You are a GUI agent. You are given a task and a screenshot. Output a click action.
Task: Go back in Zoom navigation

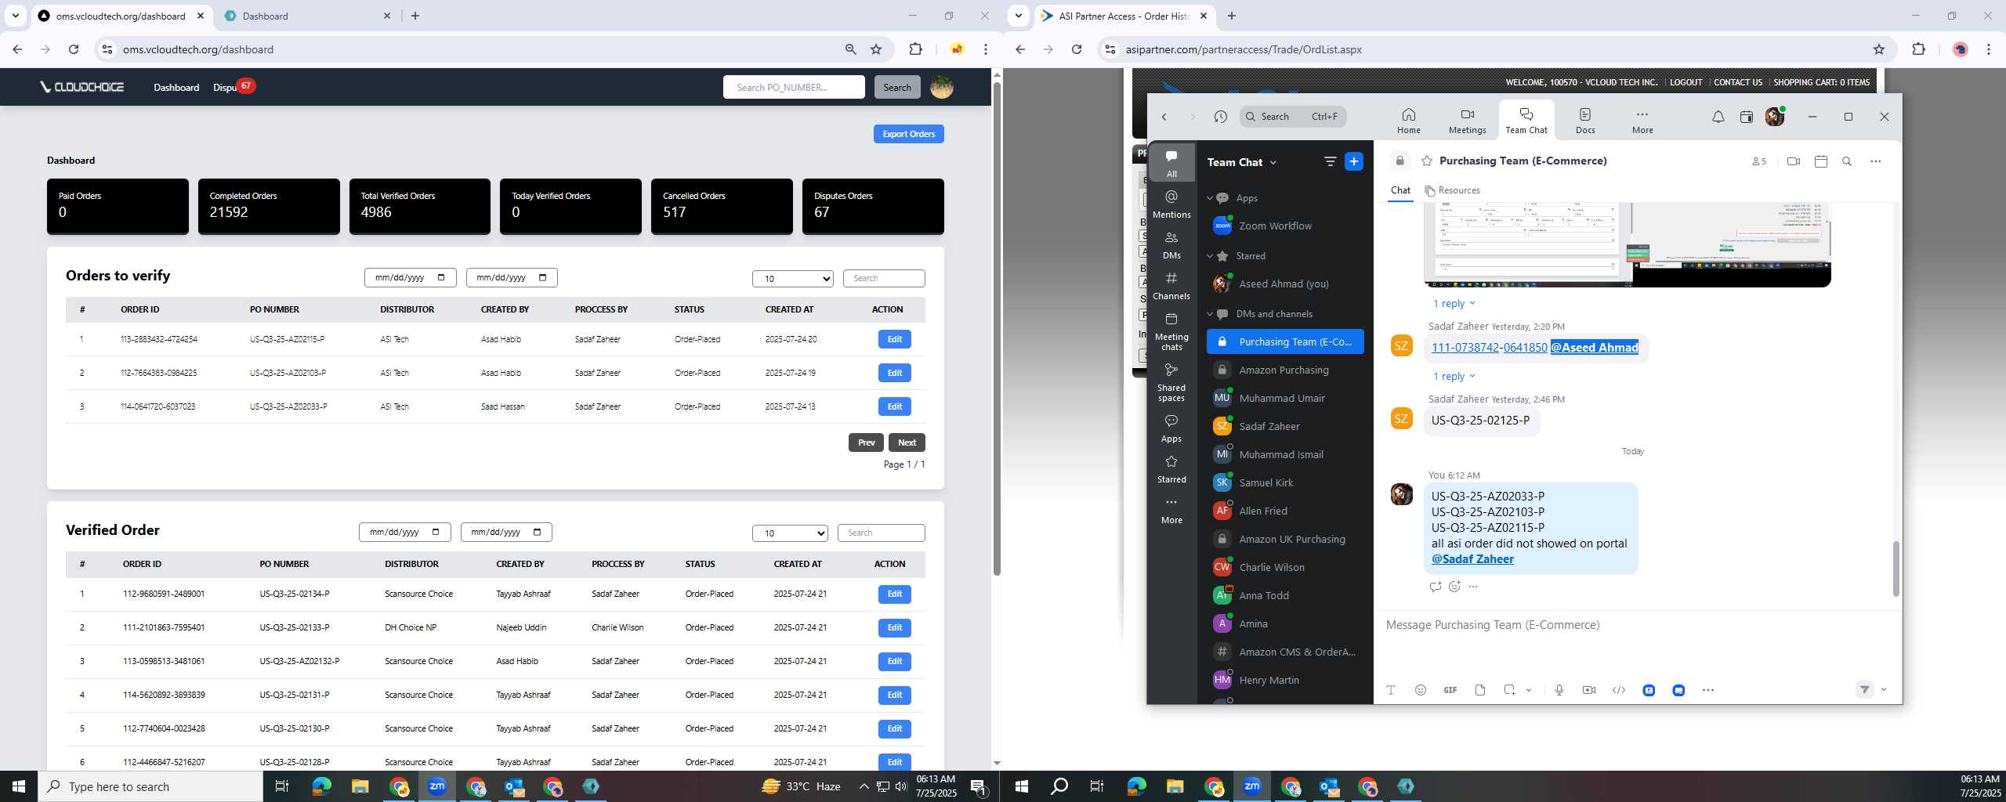[x=1164, y=117]
